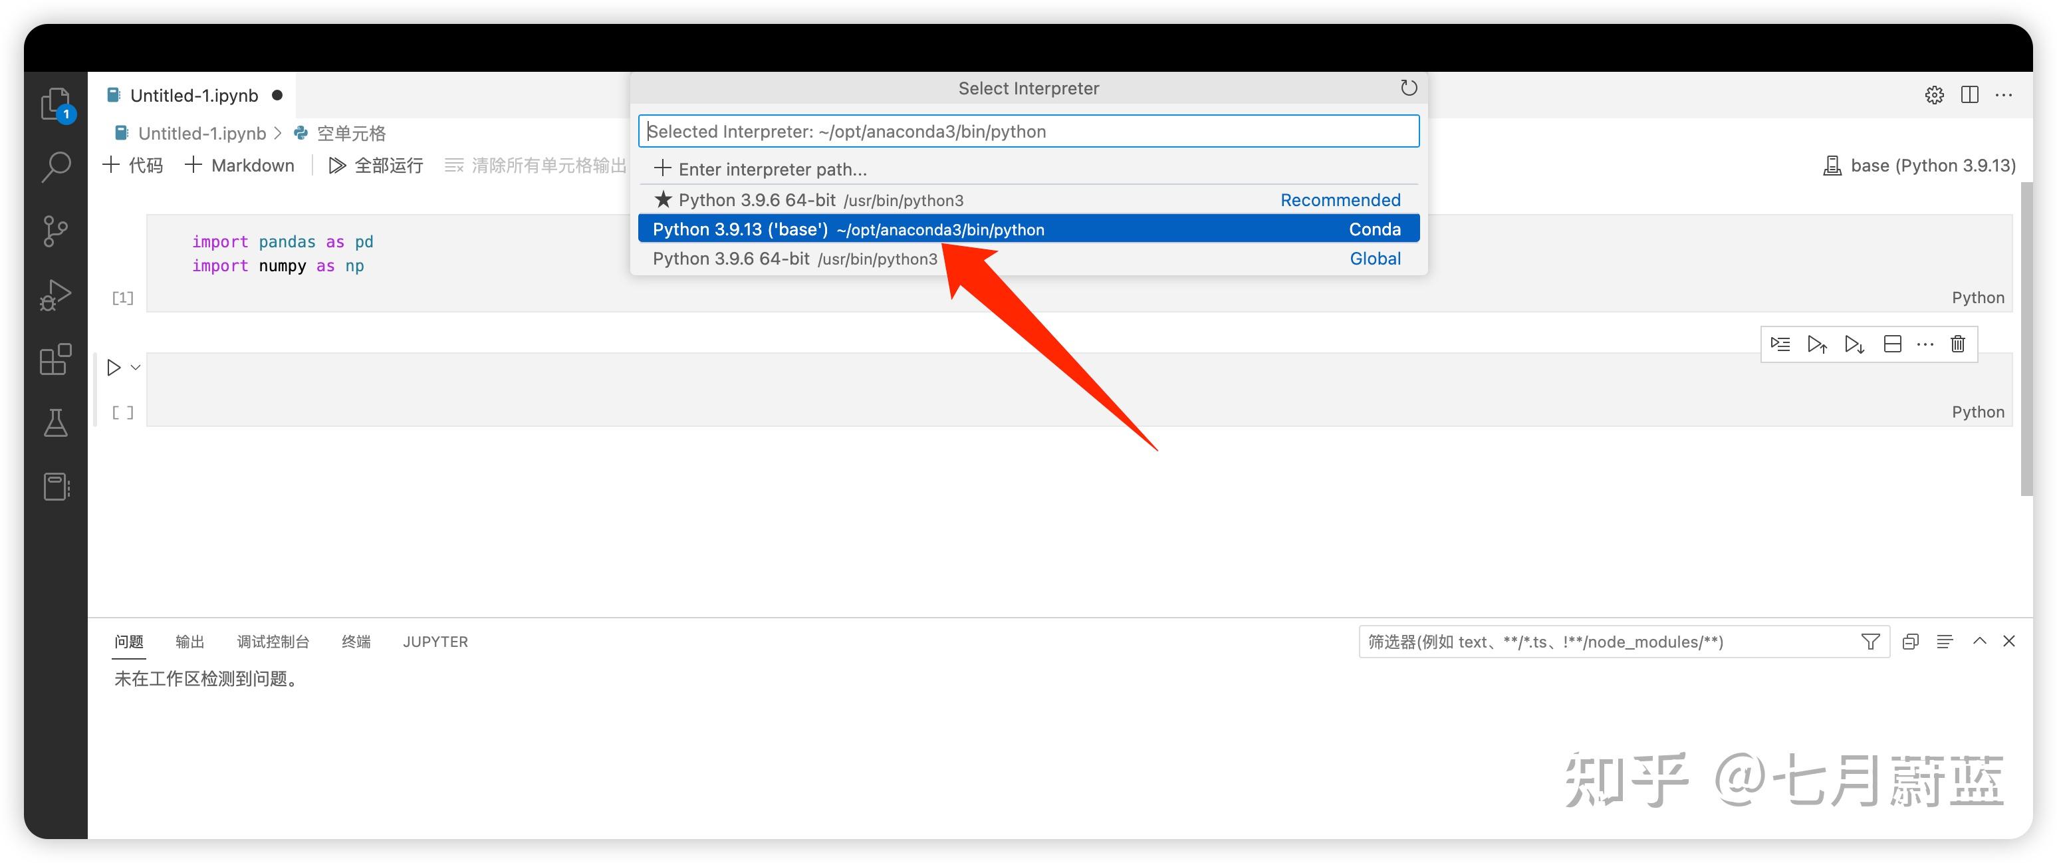Refresh the interpreter list
This screenshot has height=863, width=2057.
click(x=1409, y=88)
